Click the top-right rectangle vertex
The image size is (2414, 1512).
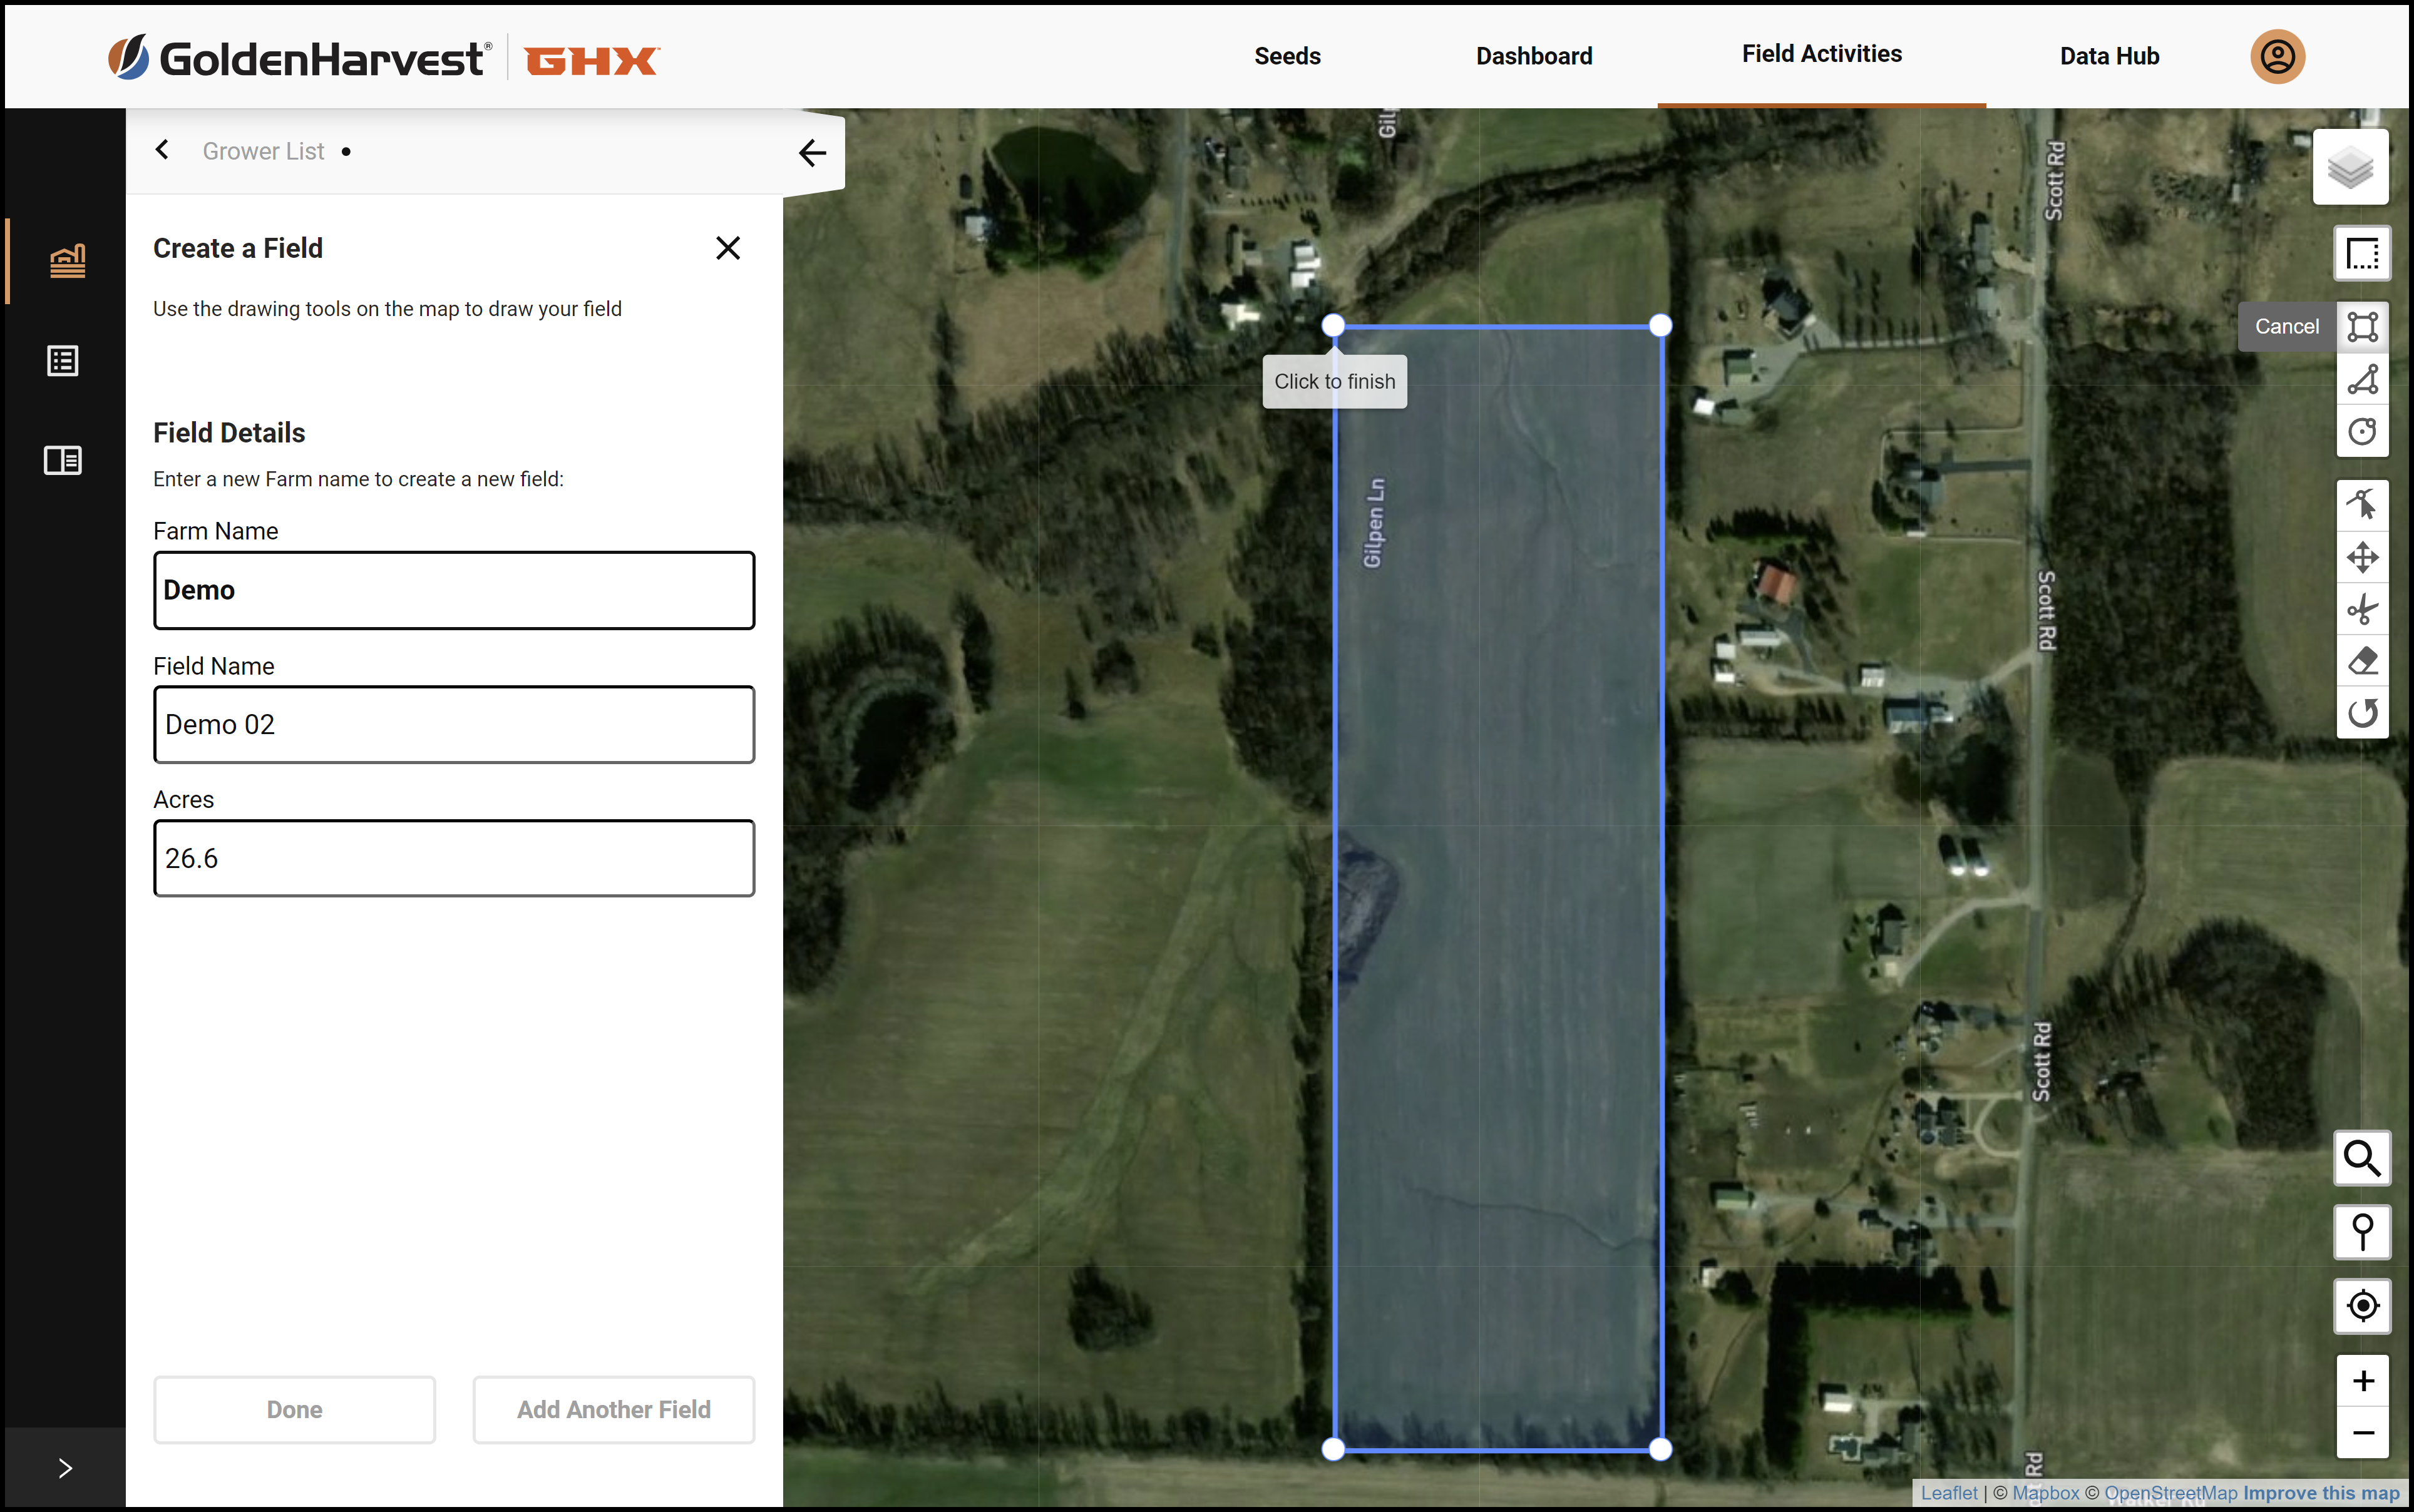tap(1660, 325)
